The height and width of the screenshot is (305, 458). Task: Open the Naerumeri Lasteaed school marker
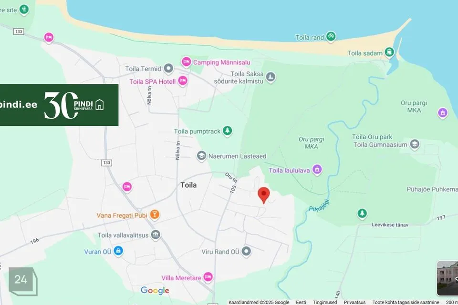point(201,156)
